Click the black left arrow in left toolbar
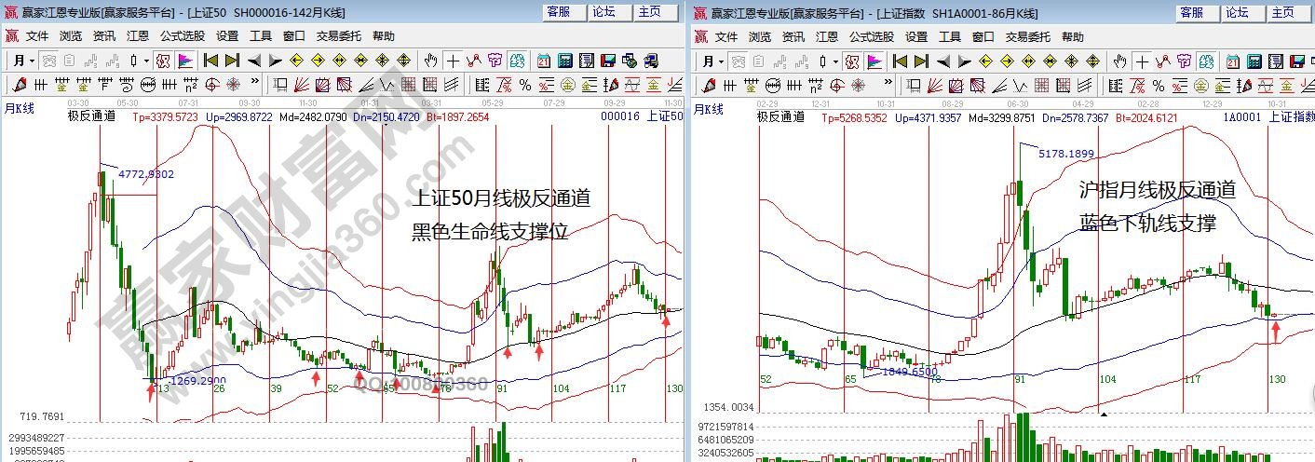 point(252,61)
